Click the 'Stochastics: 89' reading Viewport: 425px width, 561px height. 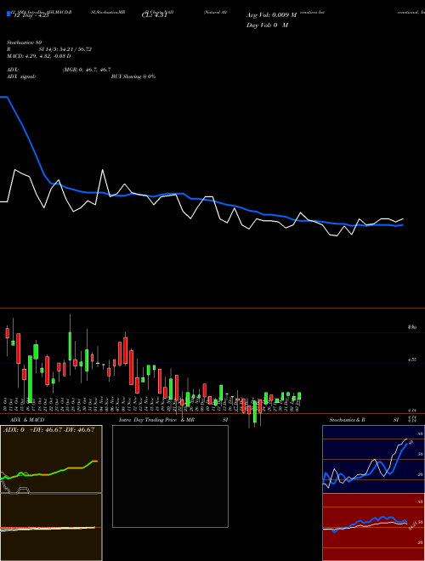[x=24, y=42]
